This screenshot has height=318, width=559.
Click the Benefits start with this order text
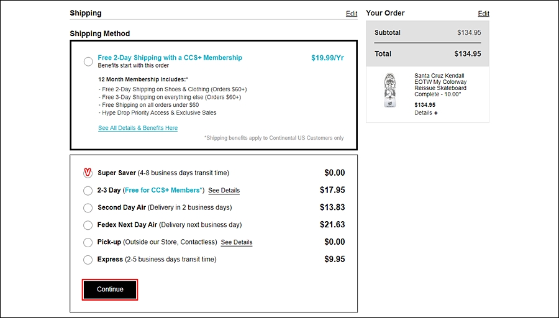134,66
